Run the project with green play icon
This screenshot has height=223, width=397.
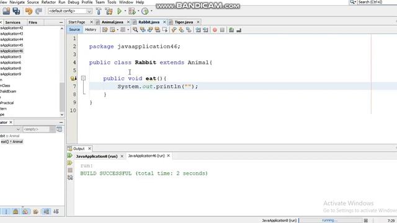(120, 11)
